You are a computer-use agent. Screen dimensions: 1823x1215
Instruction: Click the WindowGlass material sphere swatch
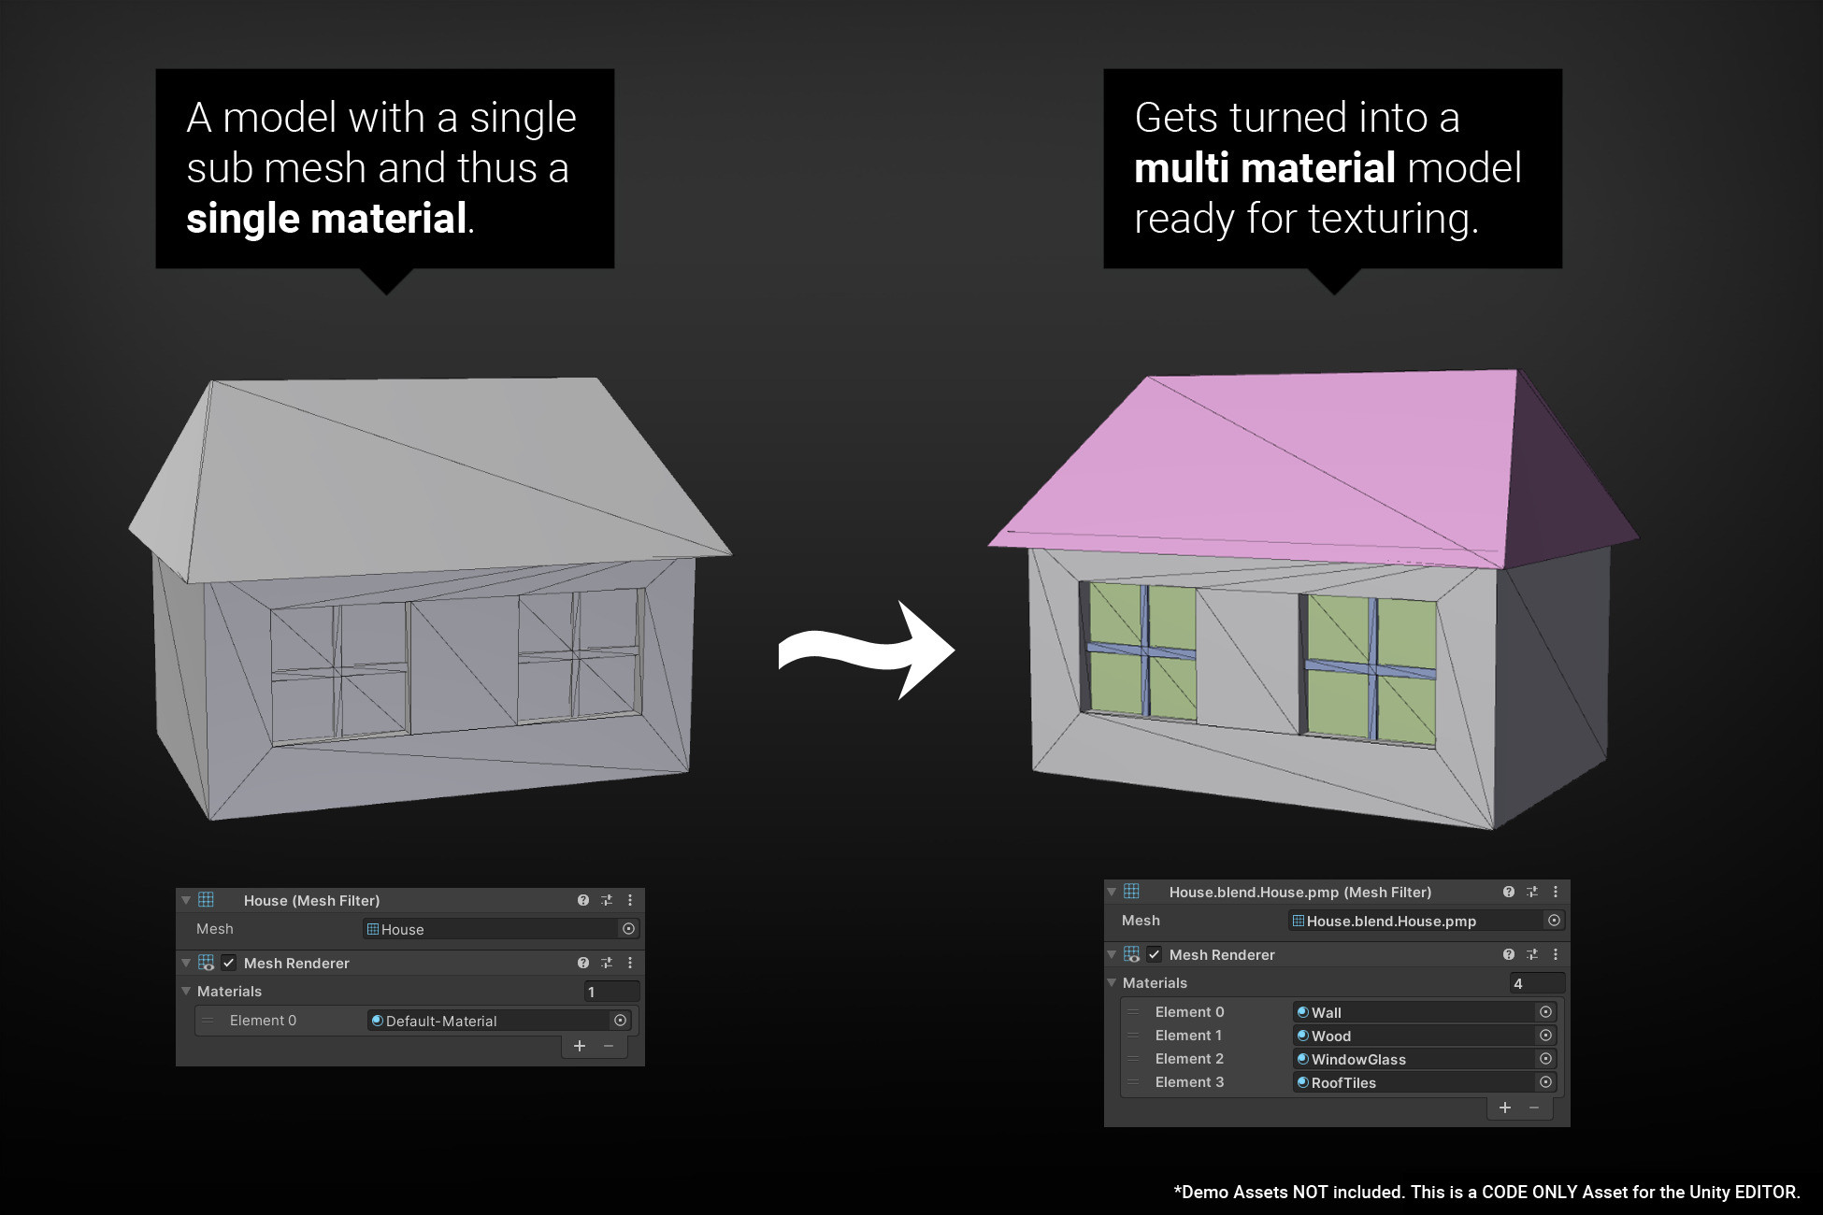(x=1302, y=1059)
